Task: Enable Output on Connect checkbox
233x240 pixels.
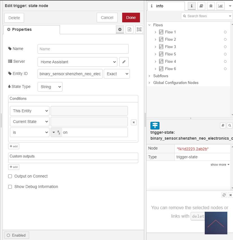Action: (x=10, y=176)
